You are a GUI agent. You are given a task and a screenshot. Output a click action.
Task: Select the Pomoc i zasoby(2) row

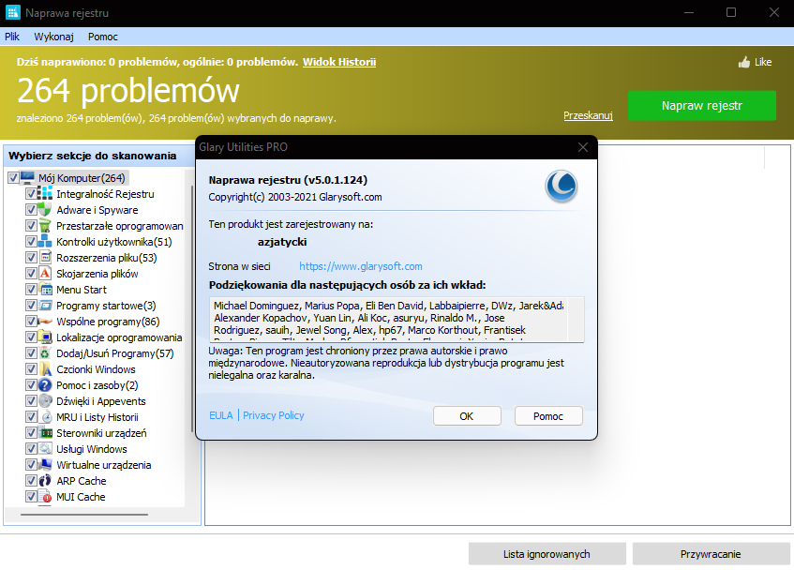point(97,385)
